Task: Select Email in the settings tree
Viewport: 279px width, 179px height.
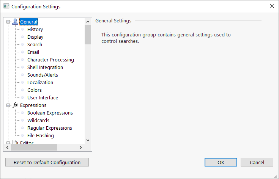Action: [x=33, y=52]
